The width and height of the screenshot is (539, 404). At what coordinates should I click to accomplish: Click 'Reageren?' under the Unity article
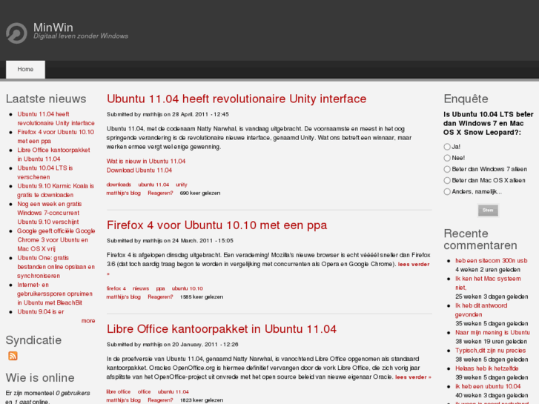point(160,193)
